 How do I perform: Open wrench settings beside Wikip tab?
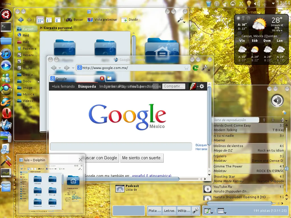coord(196,211)
